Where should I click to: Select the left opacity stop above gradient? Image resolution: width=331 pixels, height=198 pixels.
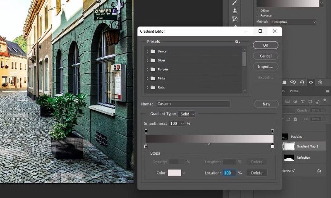[x=146, y=131]
